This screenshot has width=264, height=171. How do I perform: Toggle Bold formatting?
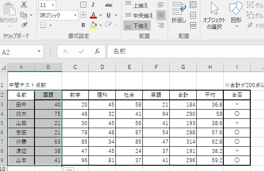point(83,25)
